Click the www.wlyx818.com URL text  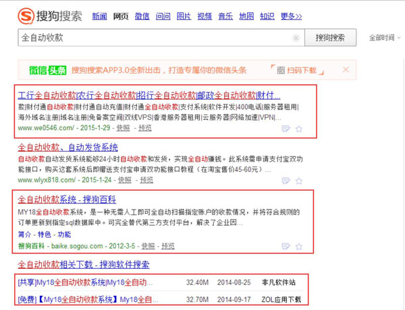click(x=47, y=180)
